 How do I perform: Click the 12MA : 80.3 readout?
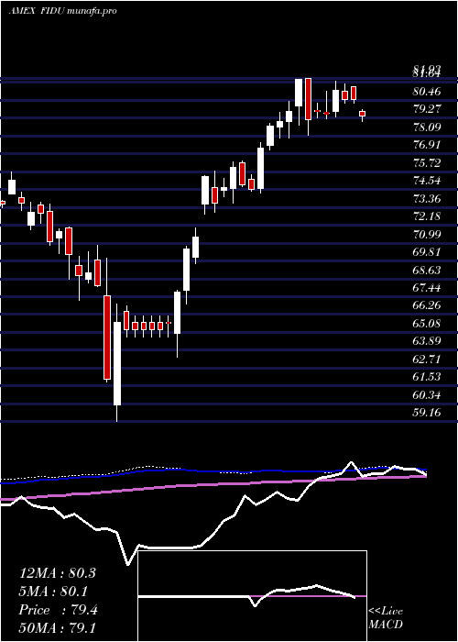(57, 573)
